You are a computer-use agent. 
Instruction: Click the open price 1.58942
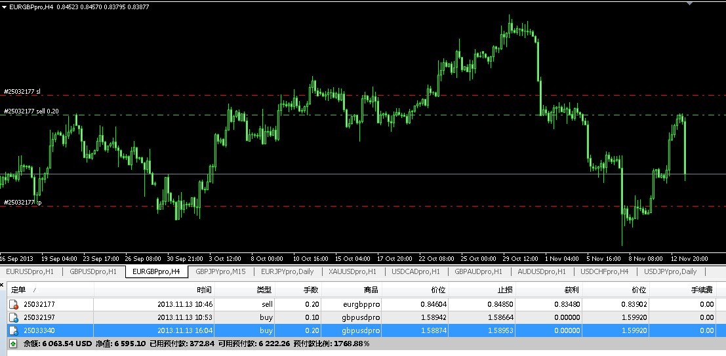pyautogui.click(x=434, y=317)
